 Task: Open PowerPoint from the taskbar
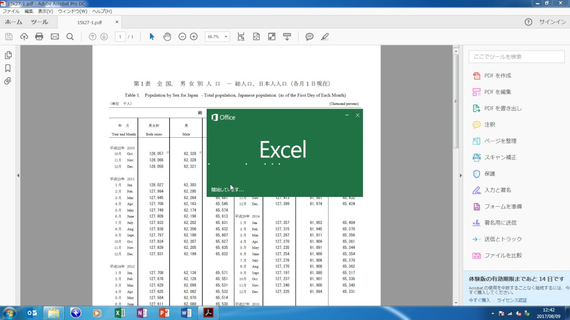click(164, 313)
